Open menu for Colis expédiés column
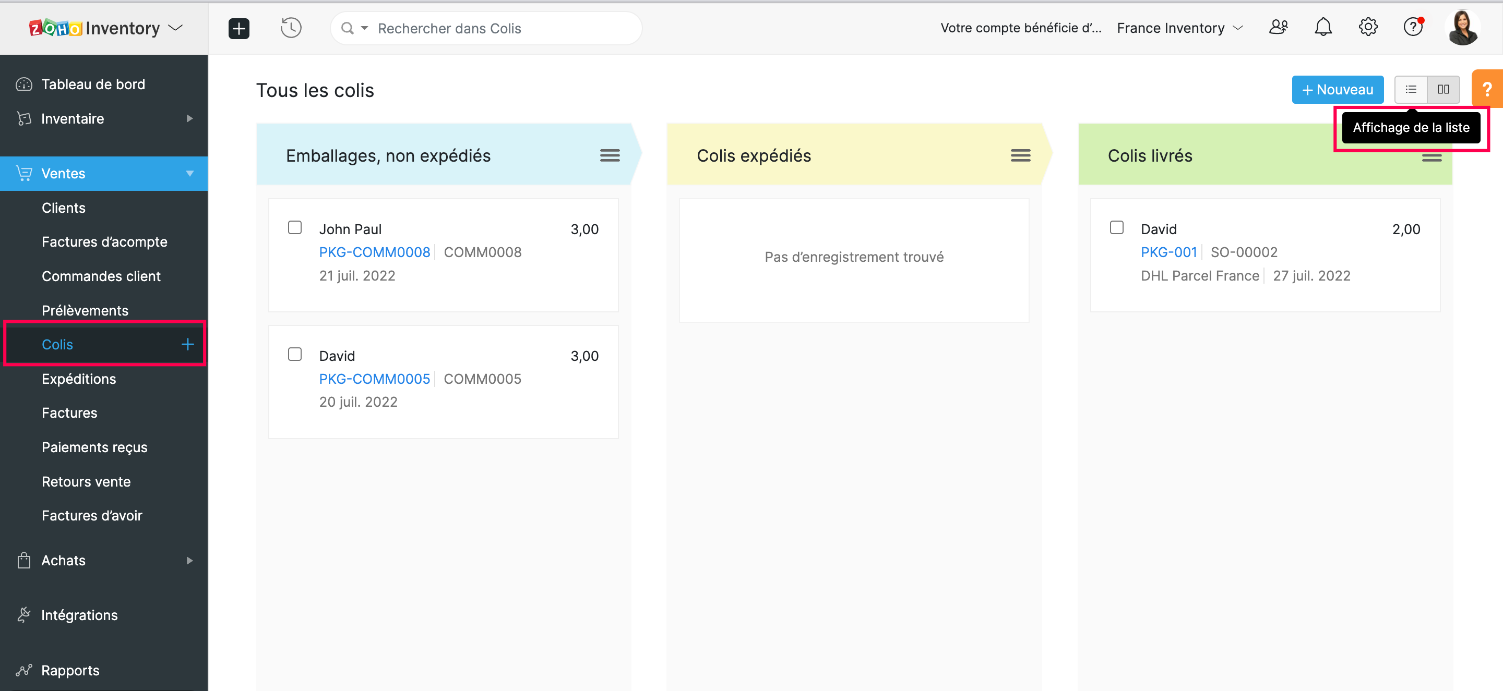The image size is (1503, 691). tap(1020, 156)
